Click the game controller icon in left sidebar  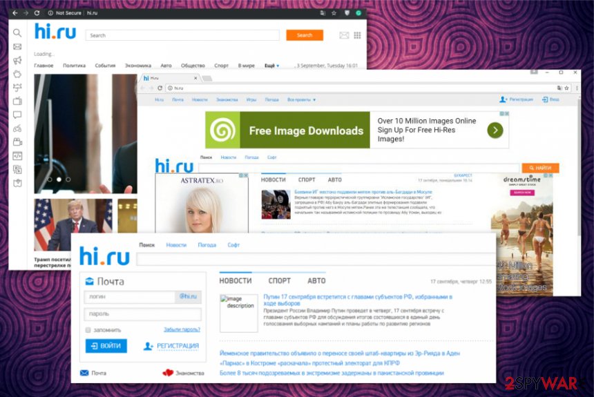pyautogui.click(x=17, y=128)
